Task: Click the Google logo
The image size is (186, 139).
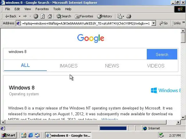Action: pyautogui.click(x=91, y=38)
